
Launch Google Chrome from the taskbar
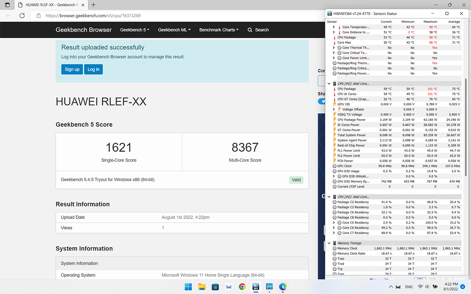[242, 287]
